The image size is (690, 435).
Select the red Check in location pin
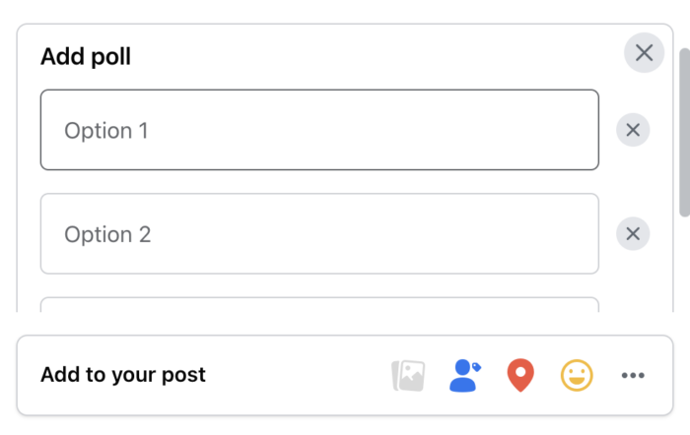(520, 375)
